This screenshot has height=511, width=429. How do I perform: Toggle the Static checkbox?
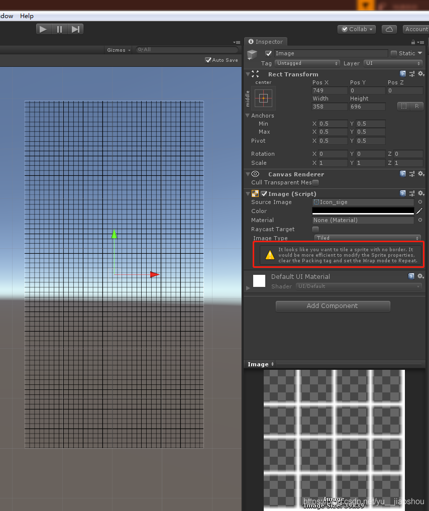click(394, 53)
